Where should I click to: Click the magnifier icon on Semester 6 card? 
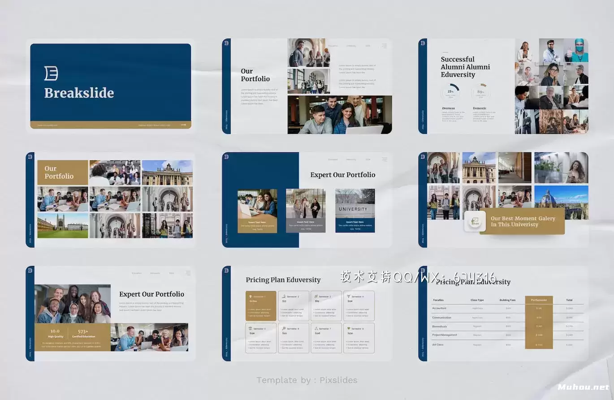tap(284, 328)
